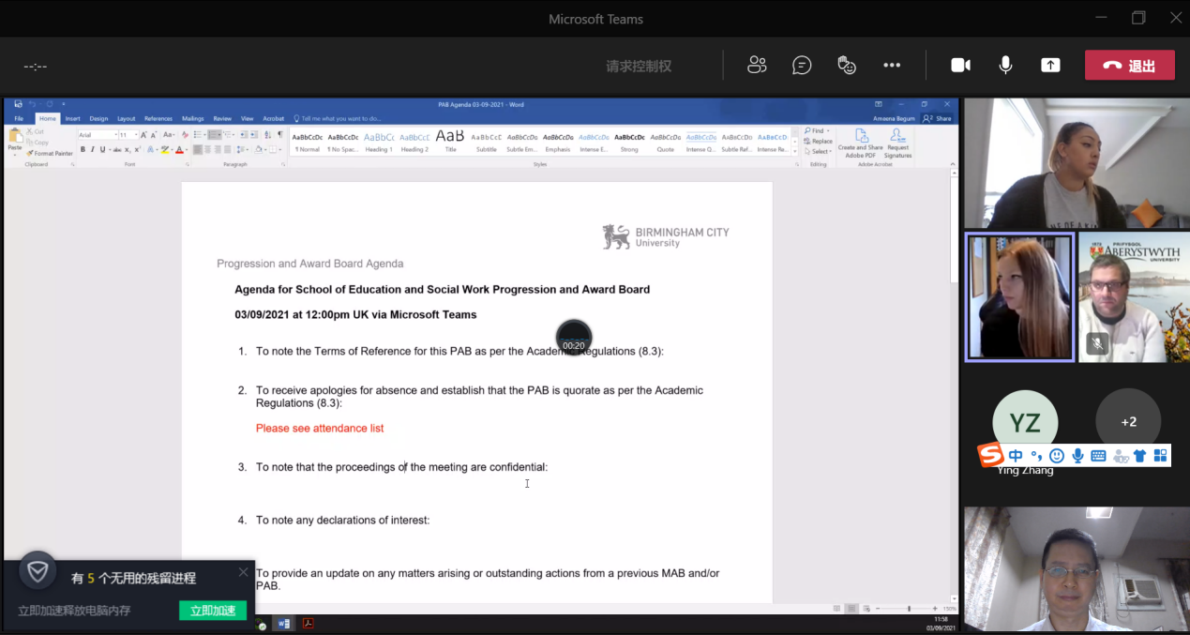Screen dimensions: 1190x635
Task: Switch to the Mailings ribbon tab
Action: pyautogui.click(x=192, y=119)
